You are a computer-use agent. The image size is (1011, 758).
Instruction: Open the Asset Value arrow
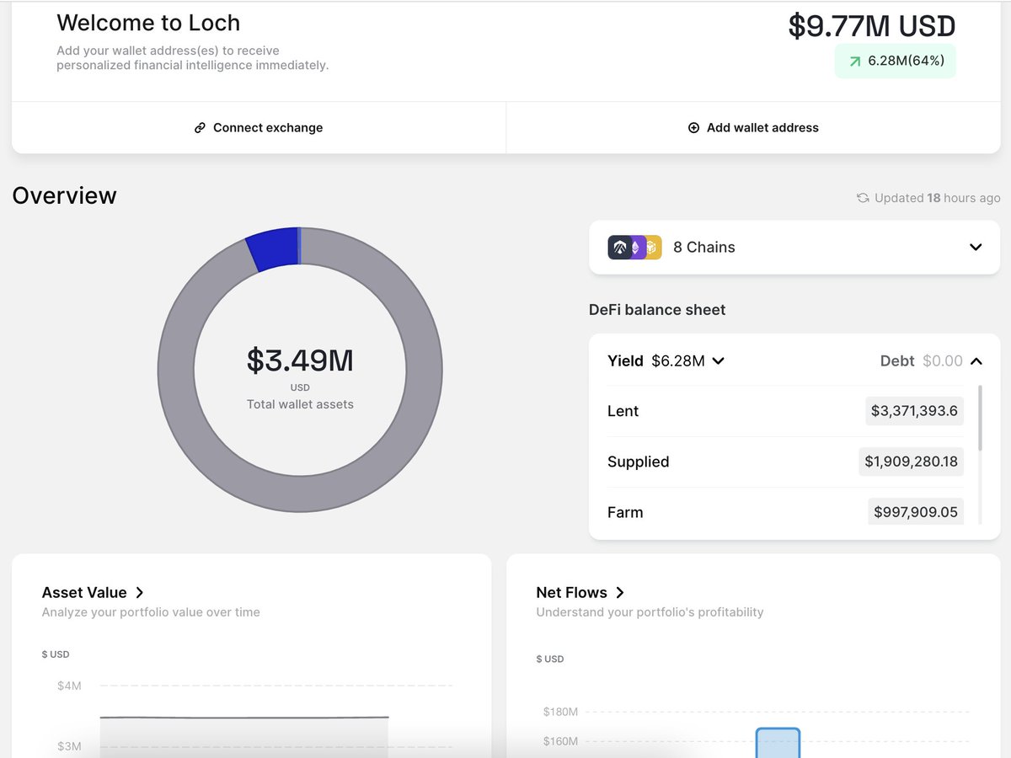click(x=139, y=593)
